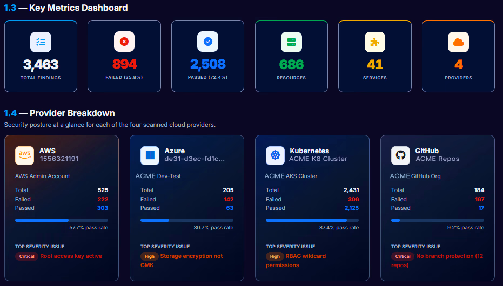
Task: Open No branch protection issue
Action: coord(437,261)
